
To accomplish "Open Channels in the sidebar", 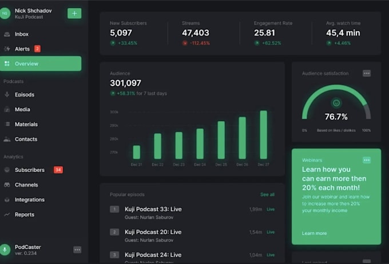I will pyautogui.click(x=26, y=185).
